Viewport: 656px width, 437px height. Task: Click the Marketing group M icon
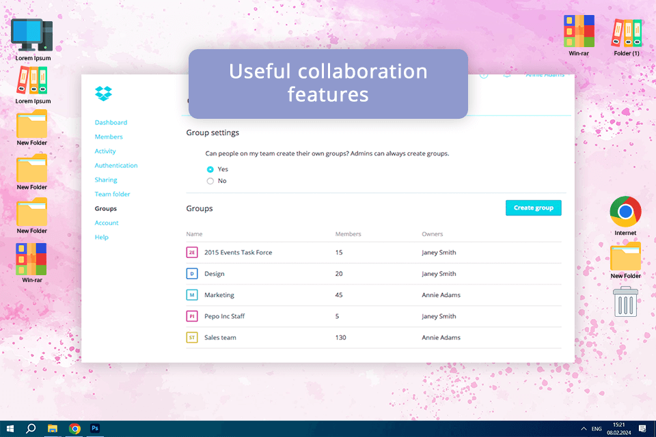tap(192, 295)
